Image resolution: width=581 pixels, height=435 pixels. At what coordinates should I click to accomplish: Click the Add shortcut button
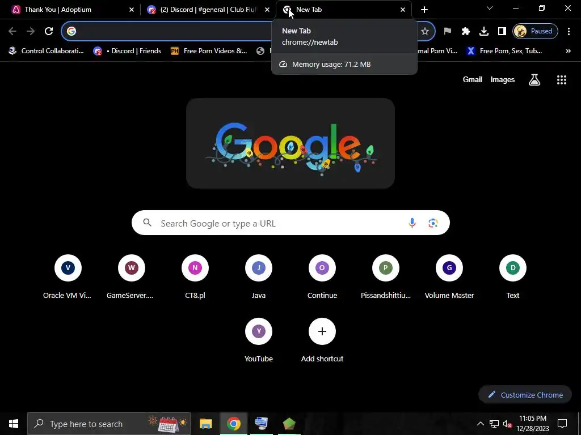322,340
